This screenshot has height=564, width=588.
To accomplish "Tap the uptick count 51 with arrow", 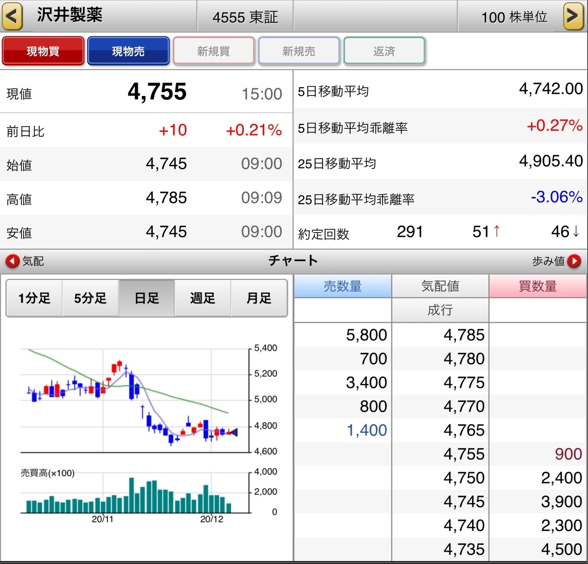I will (x=487, y=232).
